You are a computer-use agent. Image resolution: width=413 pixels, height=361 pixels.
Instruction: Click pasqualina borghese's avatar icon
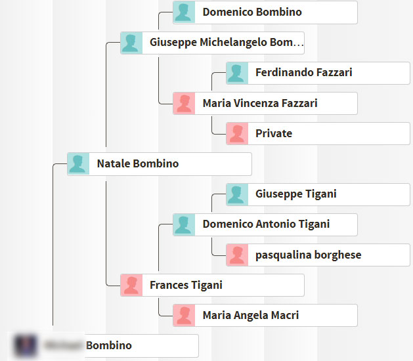tap(237, 255)
